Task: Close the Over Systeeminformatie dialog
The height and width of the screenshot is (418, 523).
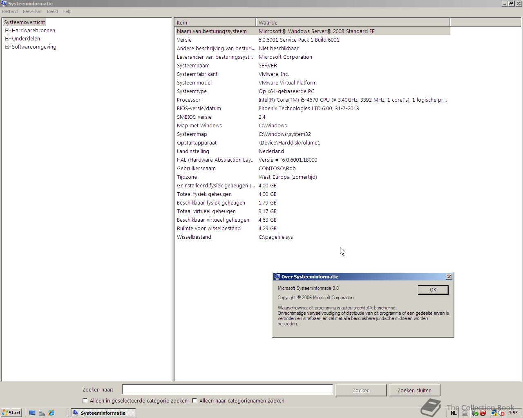Action: tap(449, 277)
